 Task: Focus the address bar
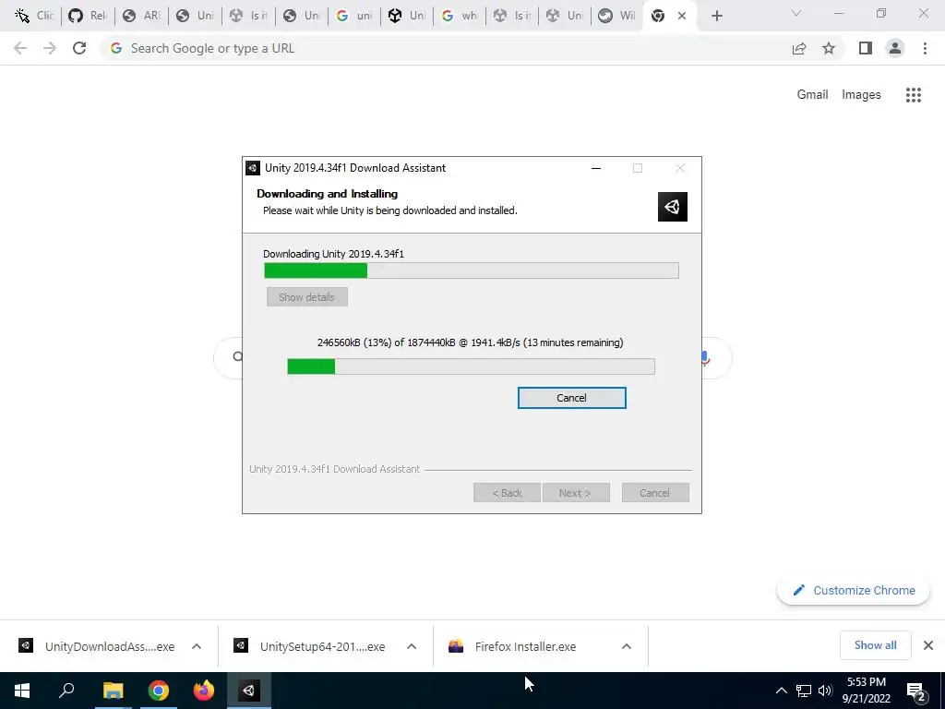pyautogui.click(x=446, y=48)
